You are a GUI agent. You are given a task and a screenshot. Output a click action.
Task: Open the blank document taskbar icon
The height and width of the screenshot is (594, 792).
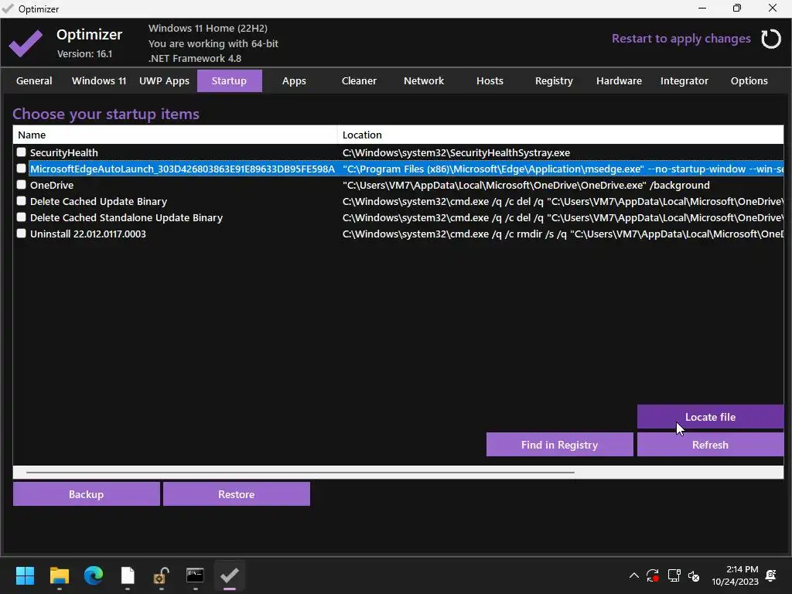click(x=128, y=575)
